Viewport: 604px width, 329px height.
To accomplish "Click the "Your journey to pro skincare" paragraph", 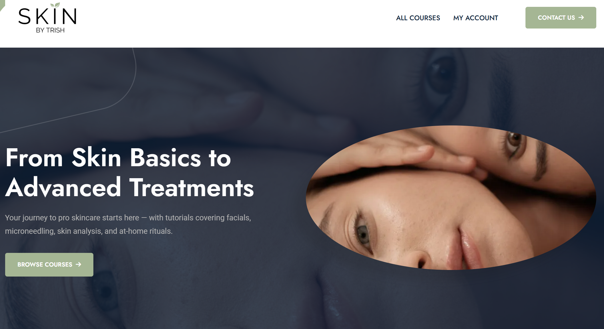I will pos(128,224).
